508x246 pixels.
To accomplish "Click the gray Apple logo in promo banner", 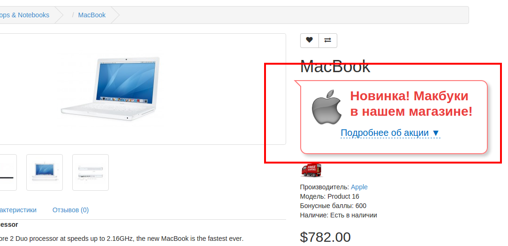I will 326,107.
